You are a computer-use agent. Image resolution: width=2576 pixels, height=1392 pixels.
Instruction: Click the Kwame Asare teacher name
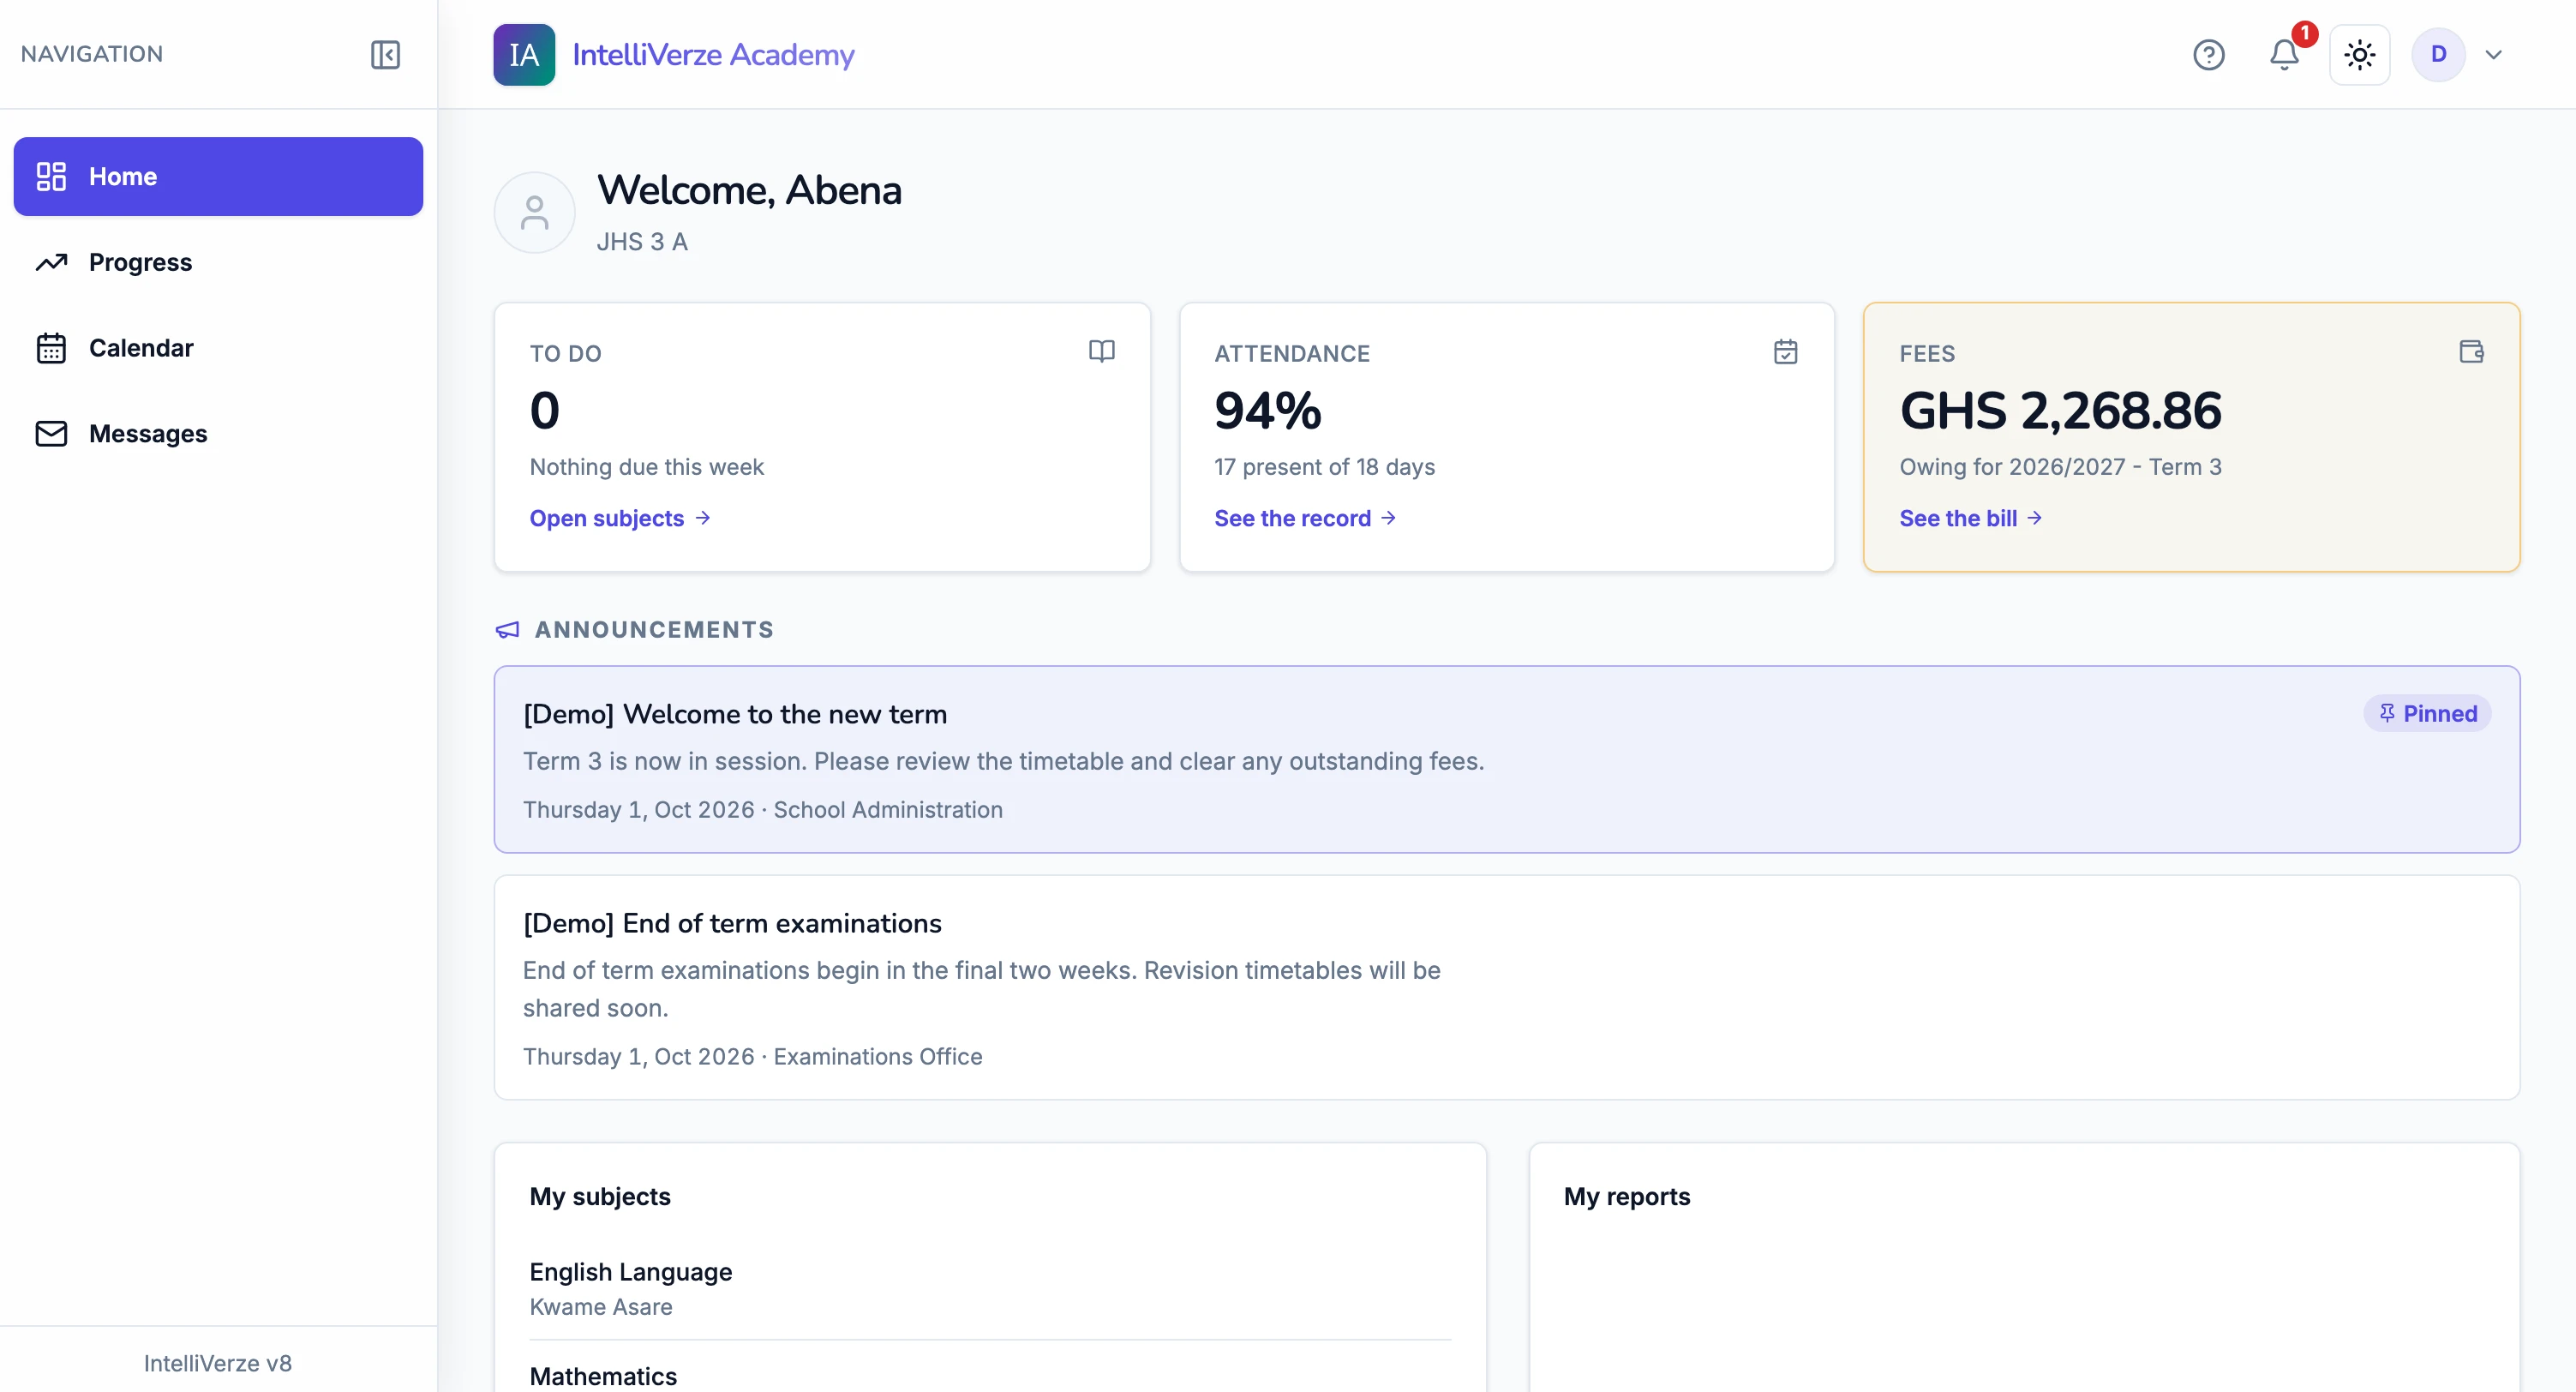(x=601, y=1307)
